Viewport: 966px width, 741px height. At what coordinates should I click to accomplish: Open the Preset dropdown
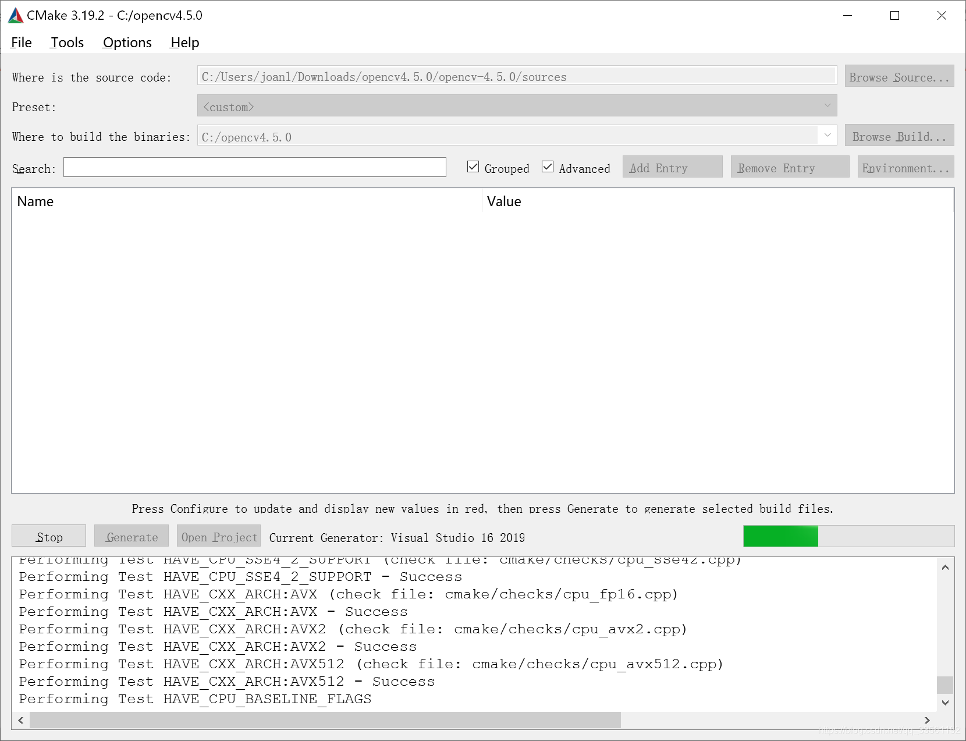(828, 106)
